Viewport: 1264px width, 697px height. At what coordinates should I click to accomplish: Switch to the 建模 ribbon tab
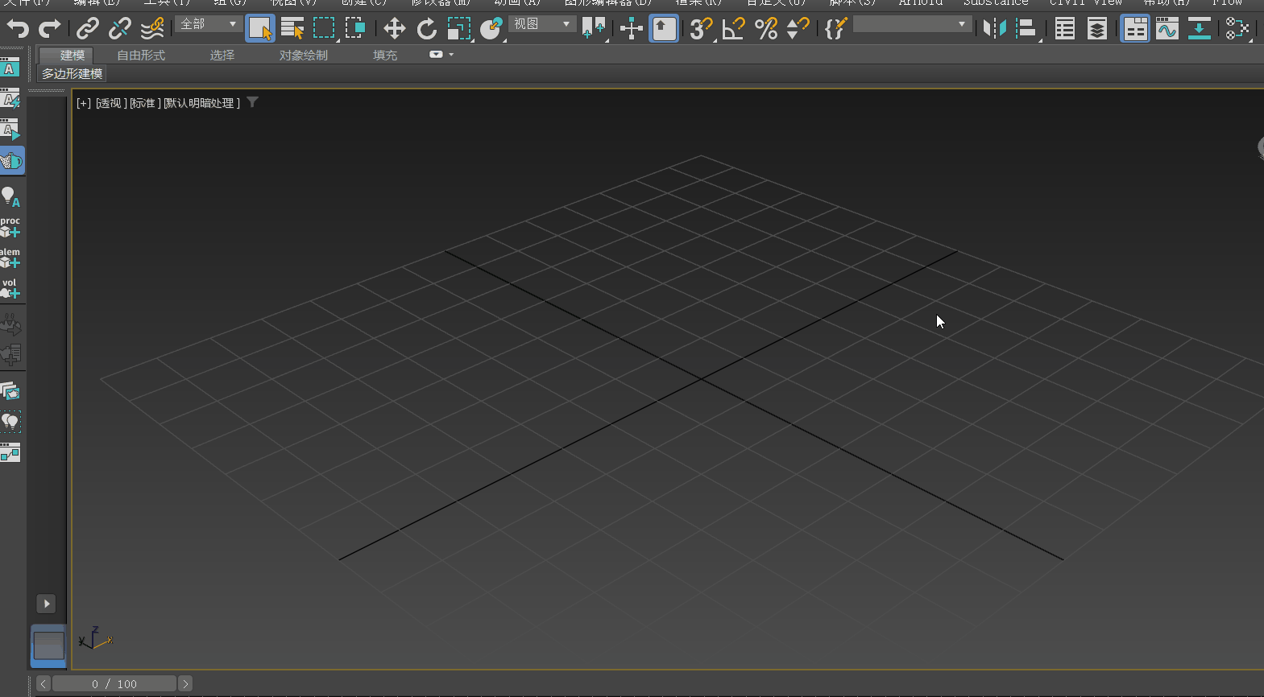72,56
